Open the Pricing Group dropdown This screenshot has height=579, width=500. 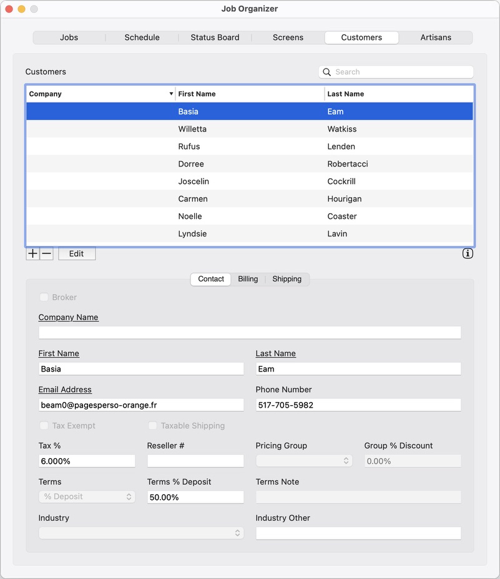pyautogui.click(x=304, y=461)
